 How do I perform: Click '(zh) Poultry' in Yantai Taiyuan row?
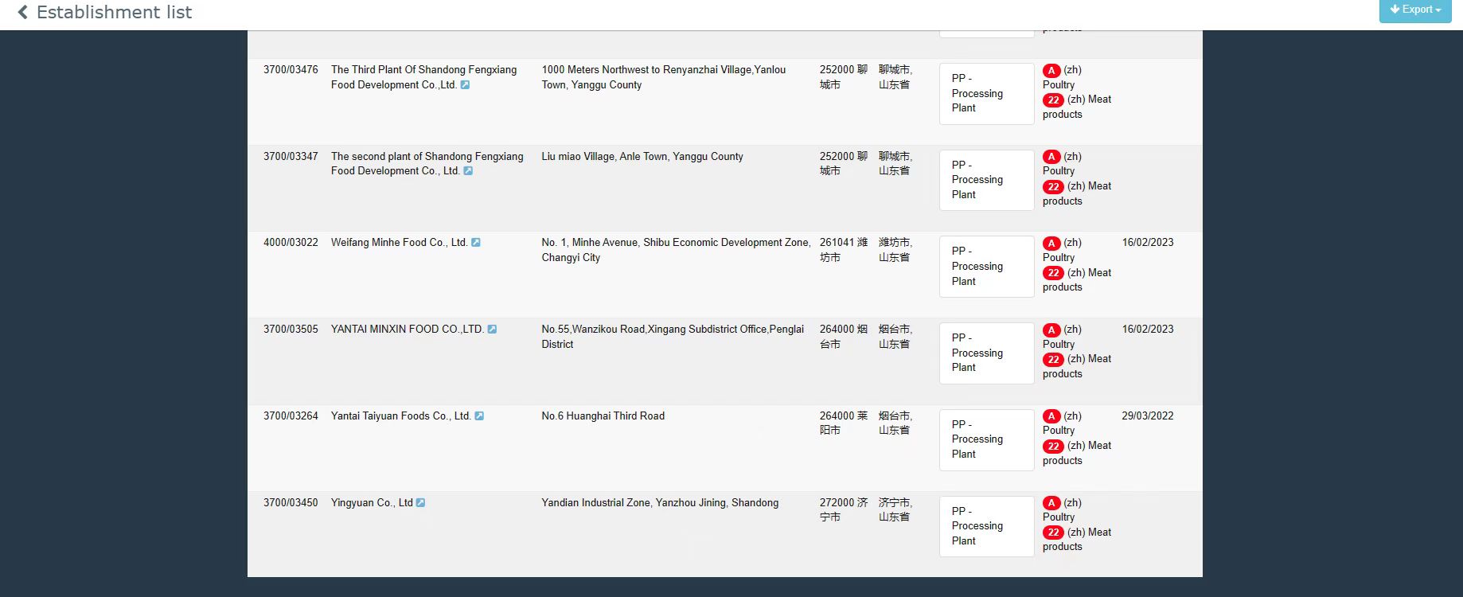point(1063,423)
